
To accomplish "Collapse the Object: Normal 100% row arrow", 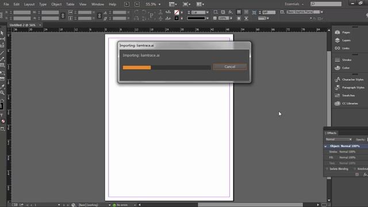I will tap(325, 146).
